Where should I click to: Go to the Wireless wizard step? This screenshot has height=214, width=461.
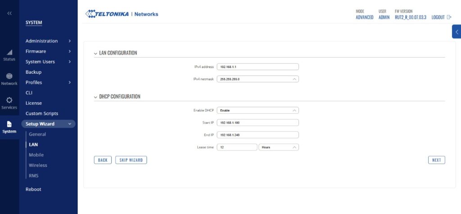[38, 165]
